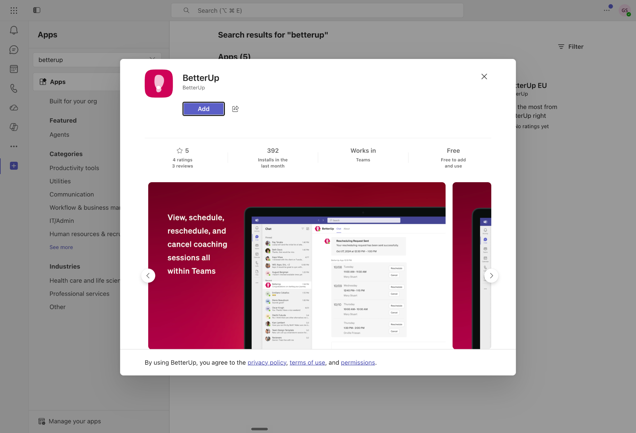
Task: Click the 392 installs count
Action: tap(273, 151)
